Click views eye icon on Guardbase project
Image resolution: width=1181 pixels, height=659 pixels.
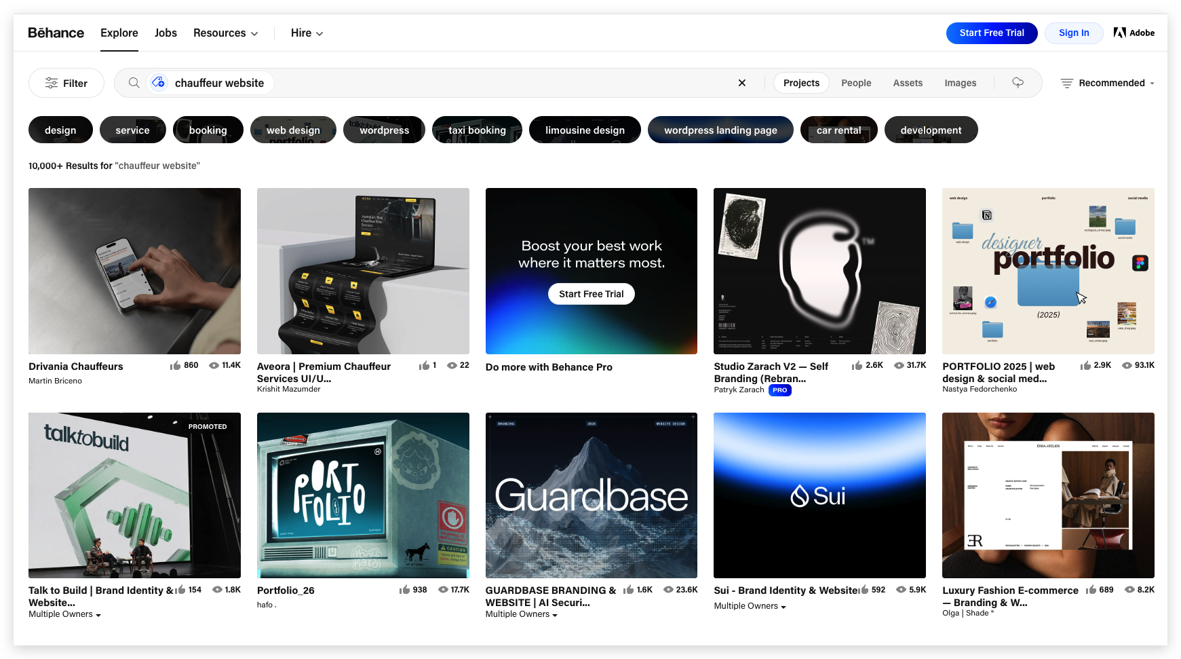click(668, 590)
